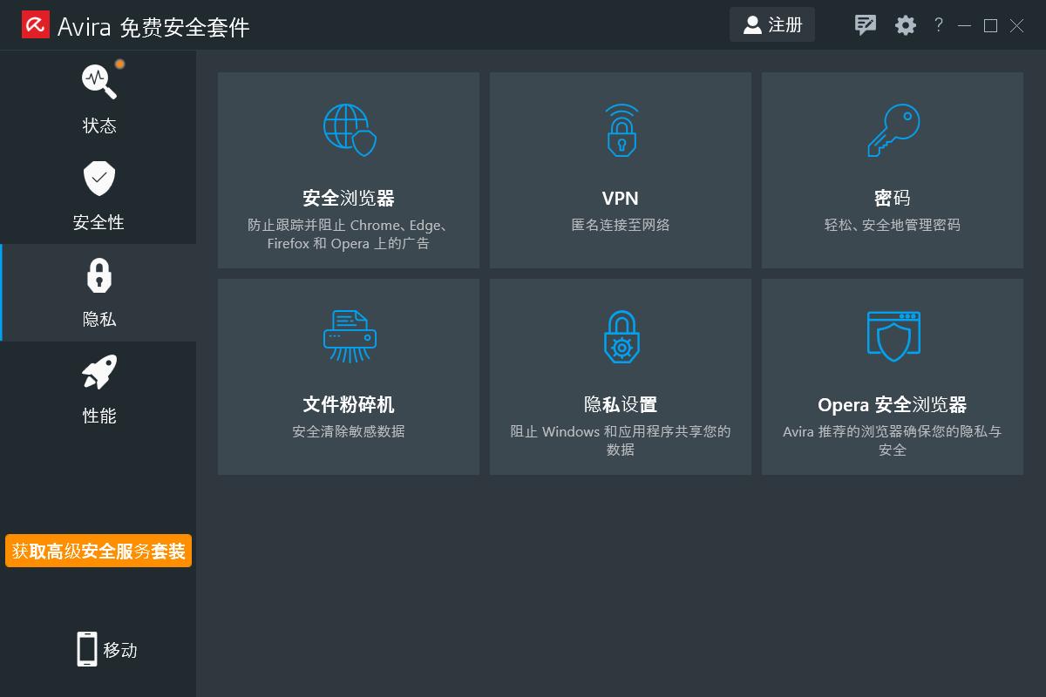1046x697 pixels.
Task: Click the Opera 安全浏览器 shield icon
Action: tap(892, 335)
